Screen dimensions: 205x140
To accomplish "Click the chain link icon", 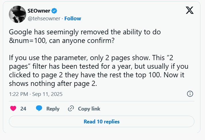I will (71, 109).
